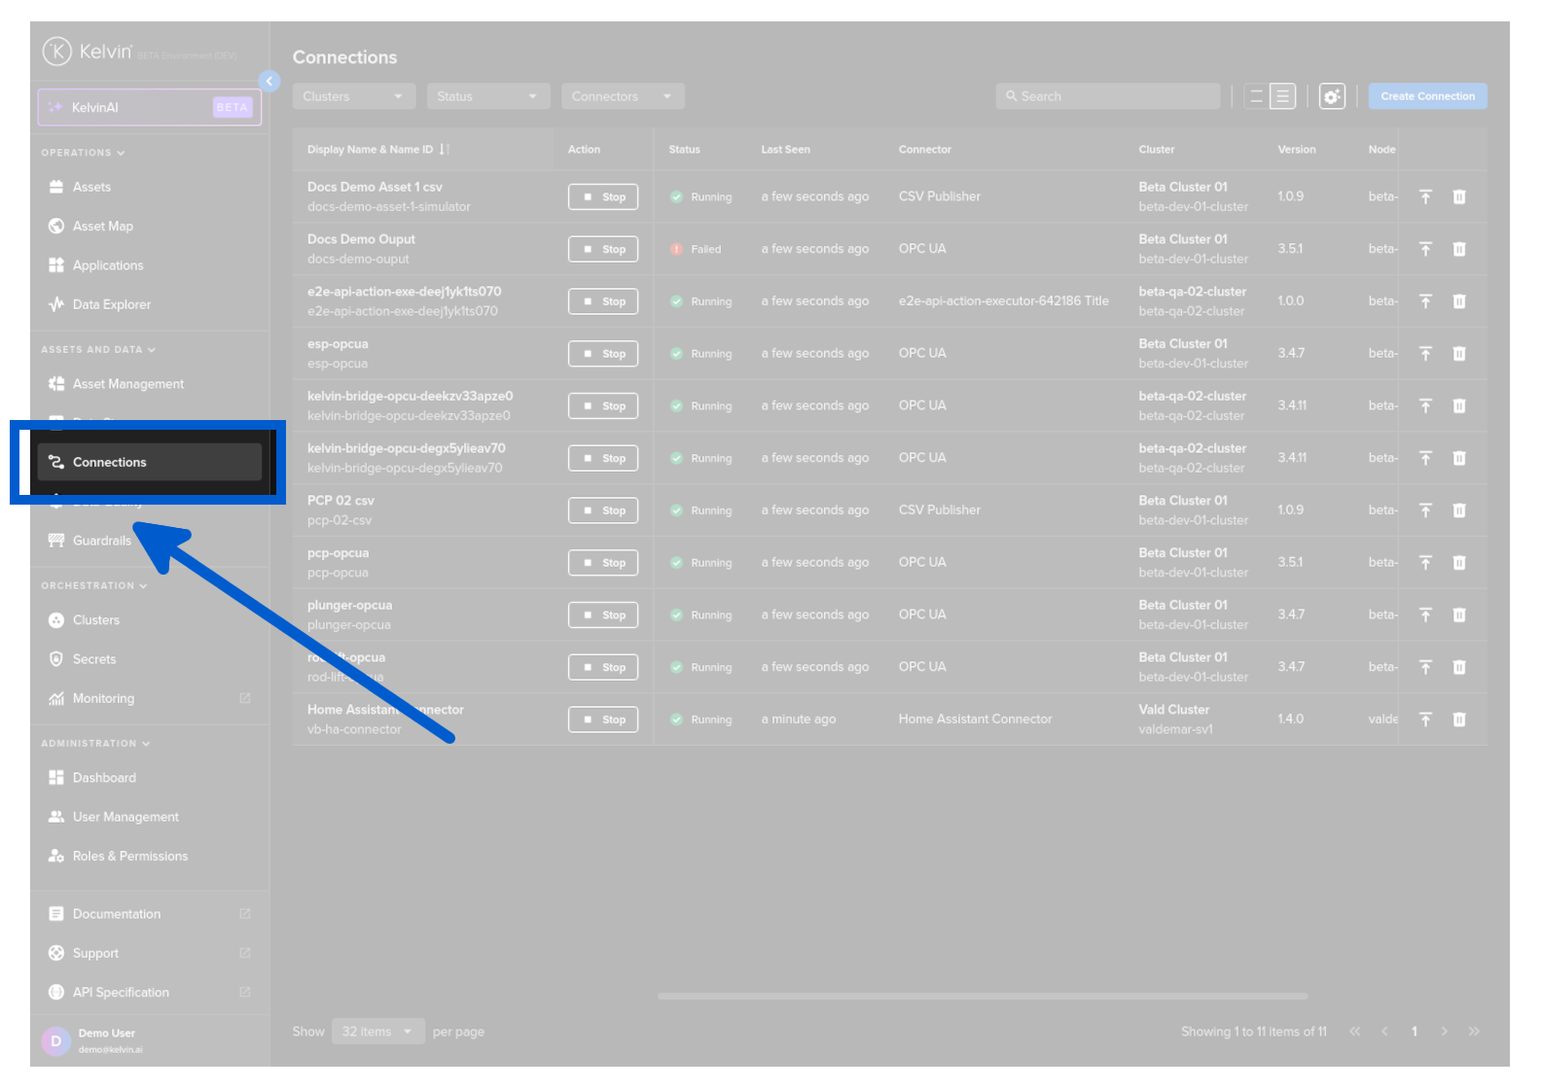
Task: Expand the items per page dropdown
Action: coord(377,1032)
